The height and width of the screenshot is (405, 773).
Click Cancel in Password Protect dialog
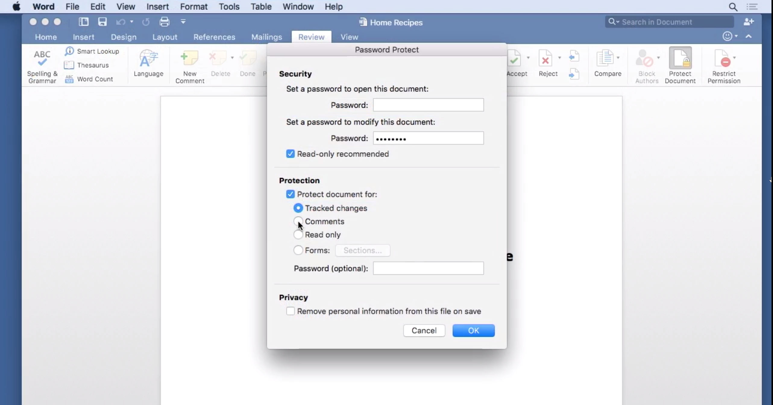click(x=424, y=331)
